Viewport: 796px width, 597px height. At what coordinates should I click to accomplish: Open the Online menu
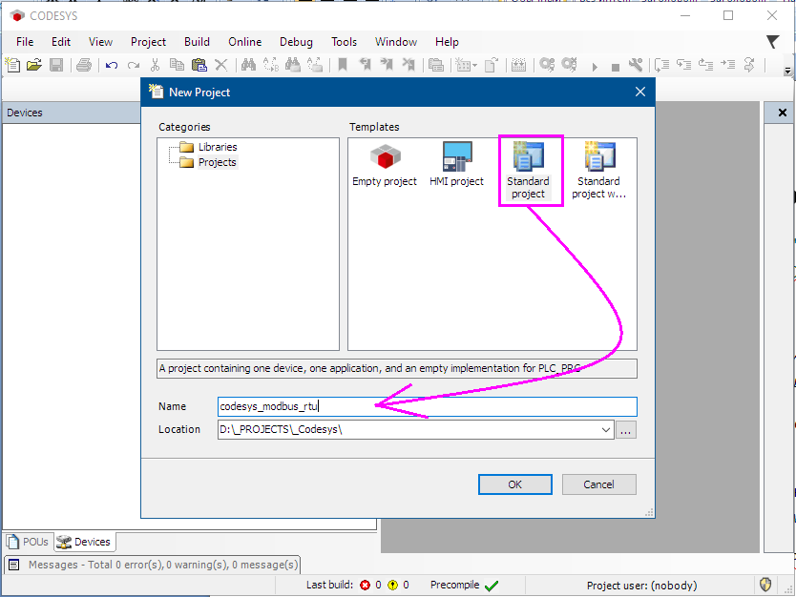pos(244,42)
